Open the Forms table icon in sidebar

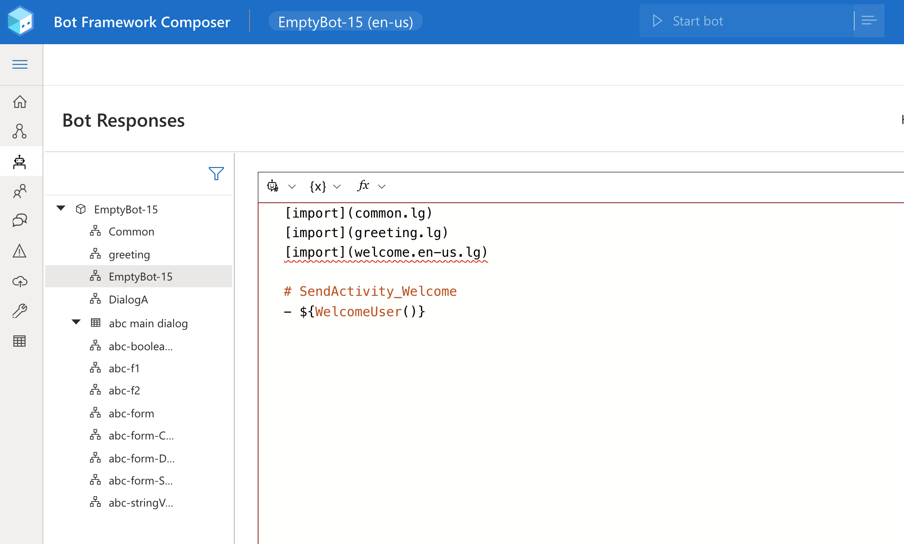coord(20,341)
